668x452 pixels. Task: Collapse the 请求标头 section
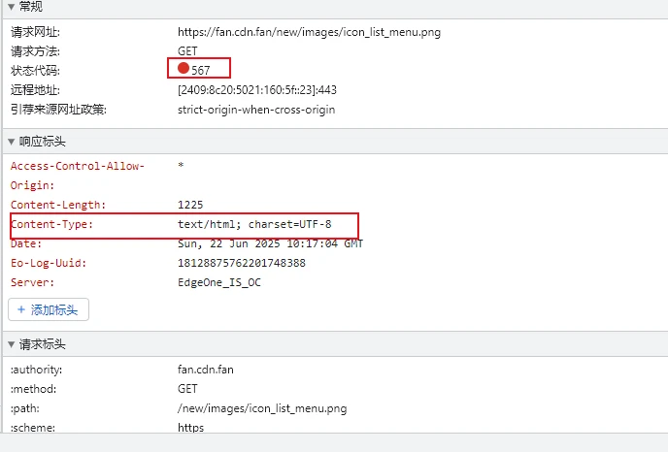pyautogui.click(x=12, y=344)
